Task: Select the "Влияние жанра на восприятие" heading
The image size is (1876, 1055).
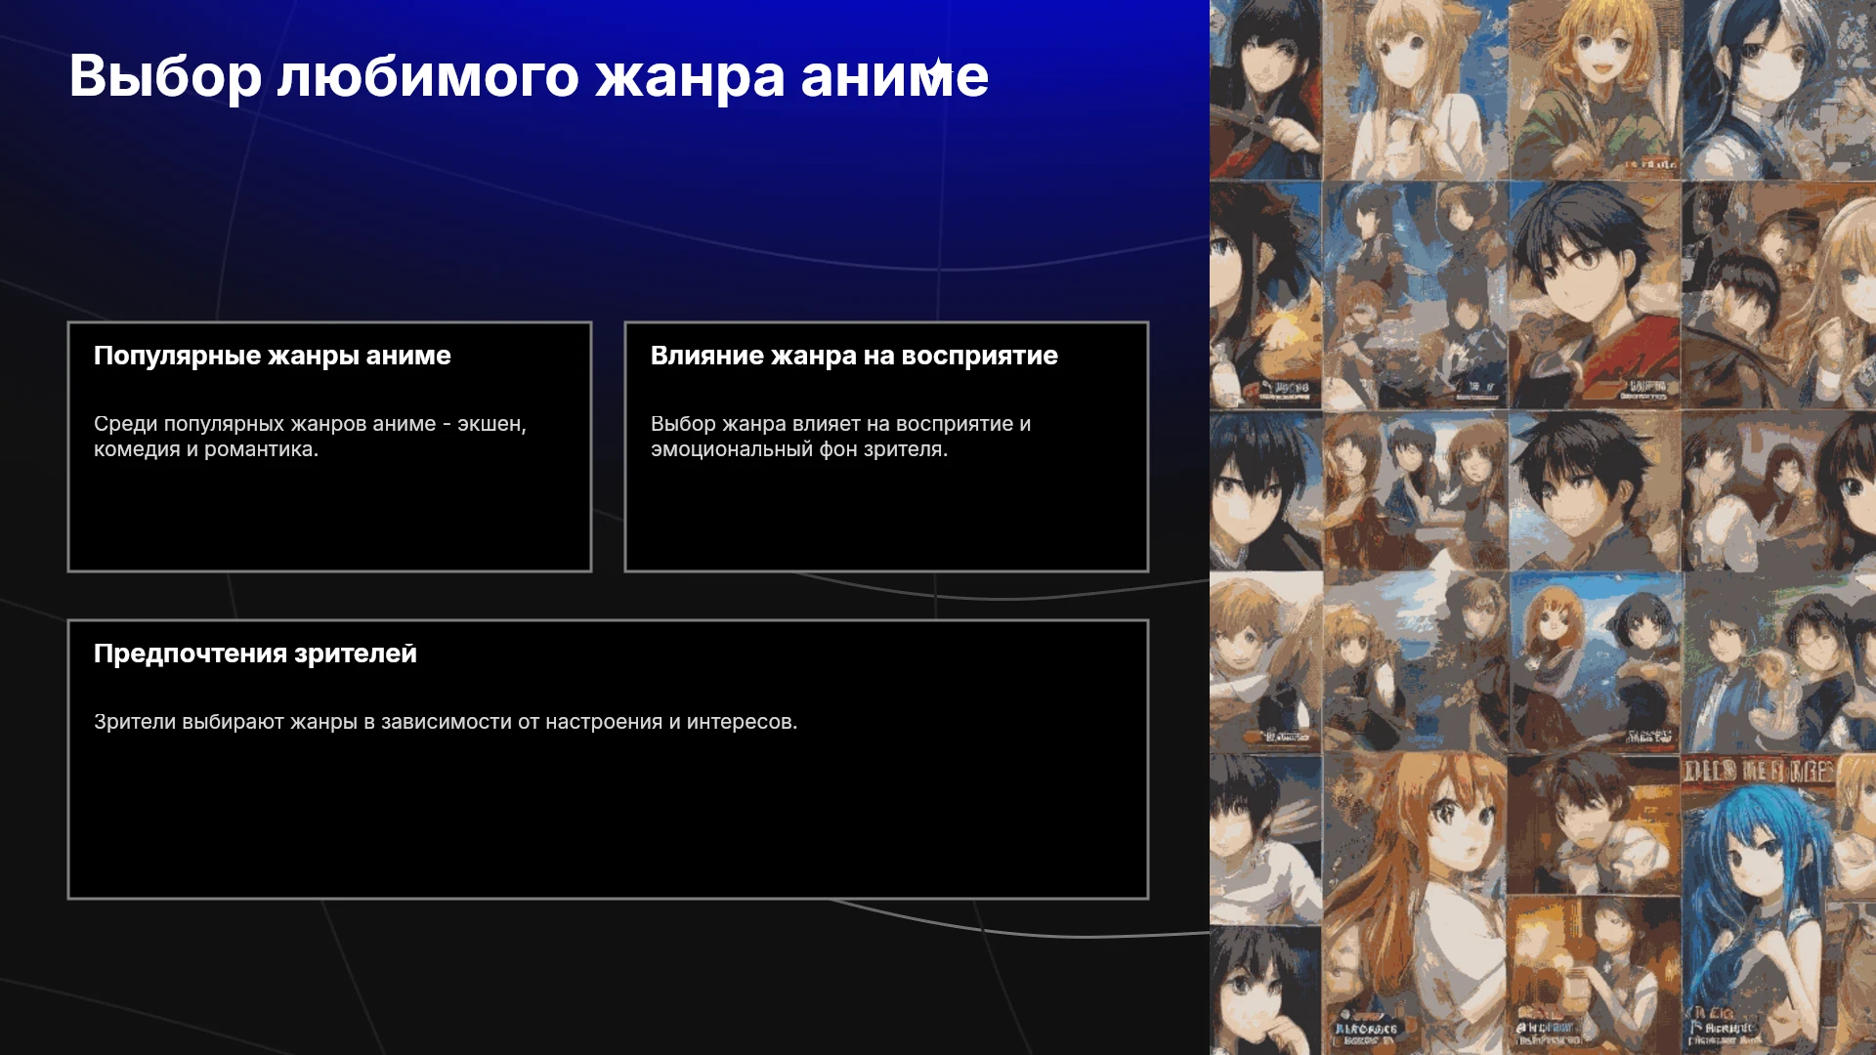Action: click(854, 356)
